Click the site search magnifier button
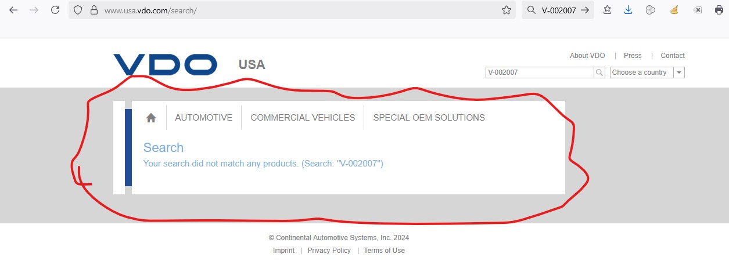Viewport: 729px width, 261px height. 599,72
